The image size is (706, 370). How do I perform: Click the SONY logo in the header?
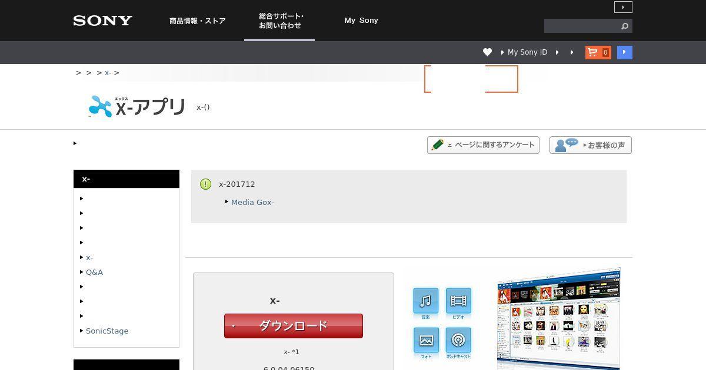pyautogui.click(x=102, y=21)
